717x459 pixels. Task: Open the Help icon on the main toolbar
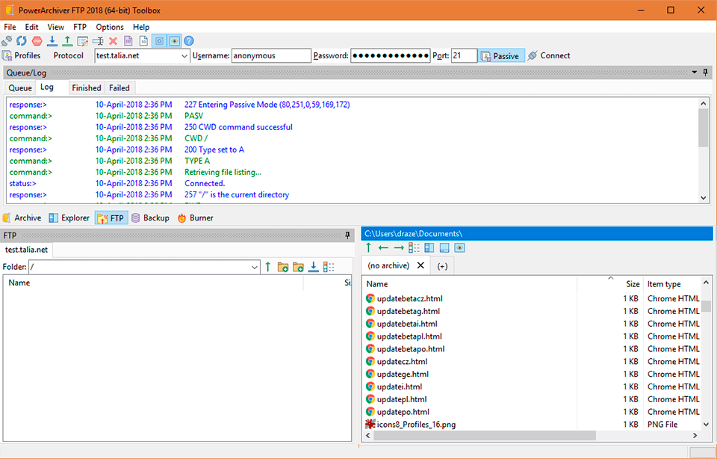pyautogui.click(x=188, y=41)
